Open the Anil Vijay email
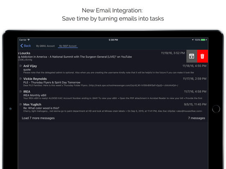 click(x=113, y=69)
